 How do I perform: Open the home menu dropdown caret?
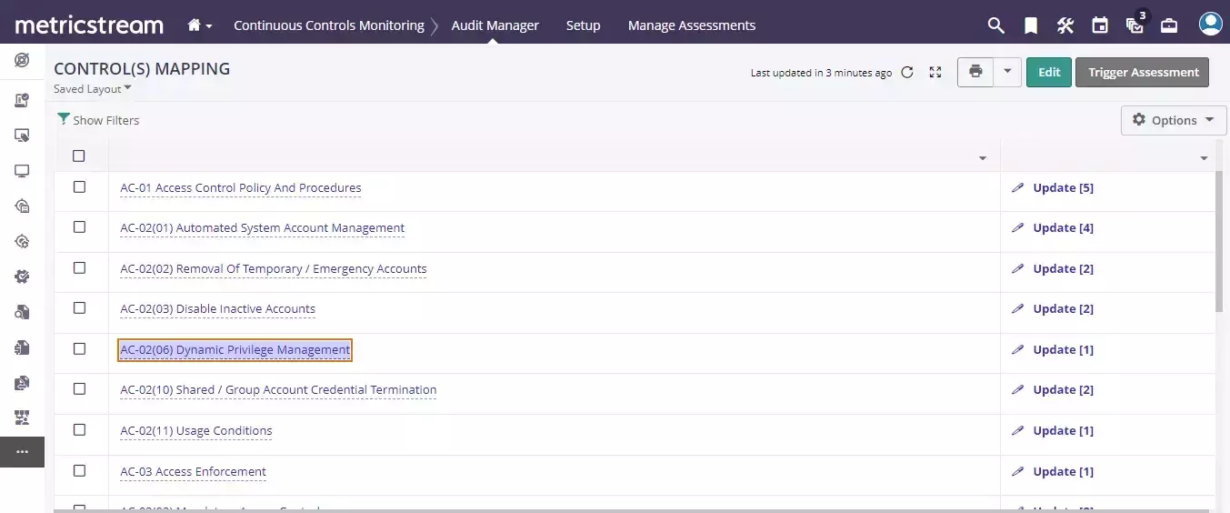click(x=209, y=26)
